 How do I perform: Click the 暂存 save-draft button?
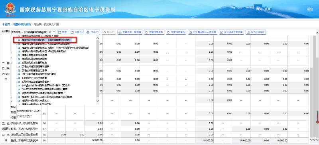pyautogui.click(x=62, y=32)
